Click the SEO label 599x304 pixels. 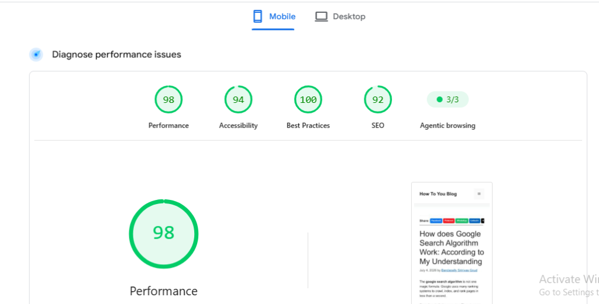(x=378, y=125)
